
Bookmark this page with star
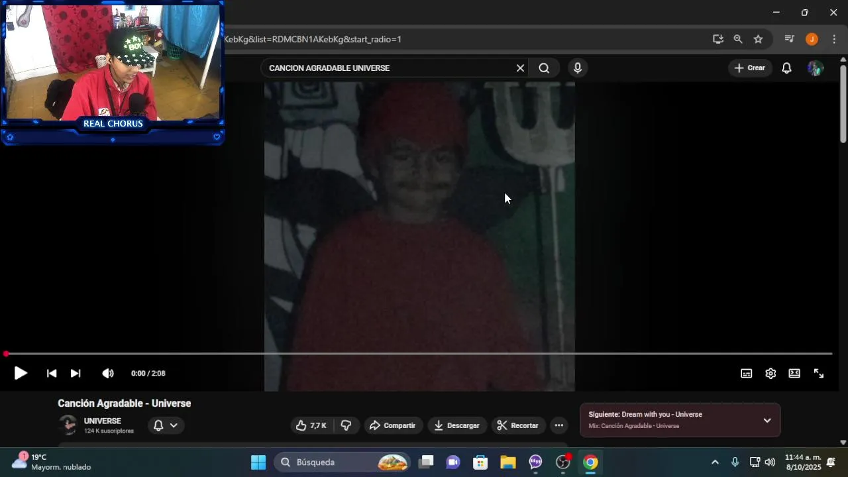point(758,39)
